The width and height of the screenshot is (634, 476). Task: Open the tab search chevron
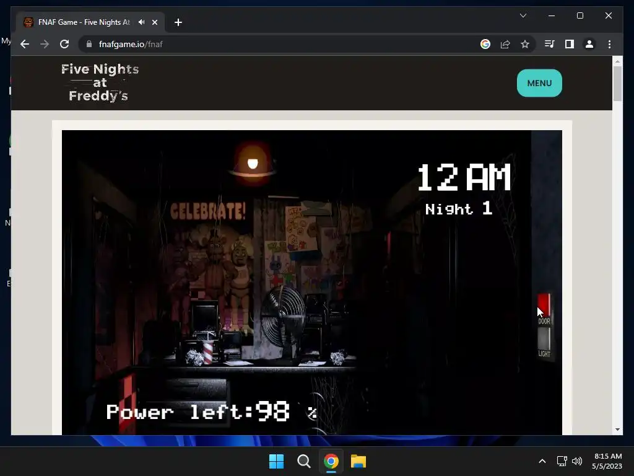pos(523,15)
